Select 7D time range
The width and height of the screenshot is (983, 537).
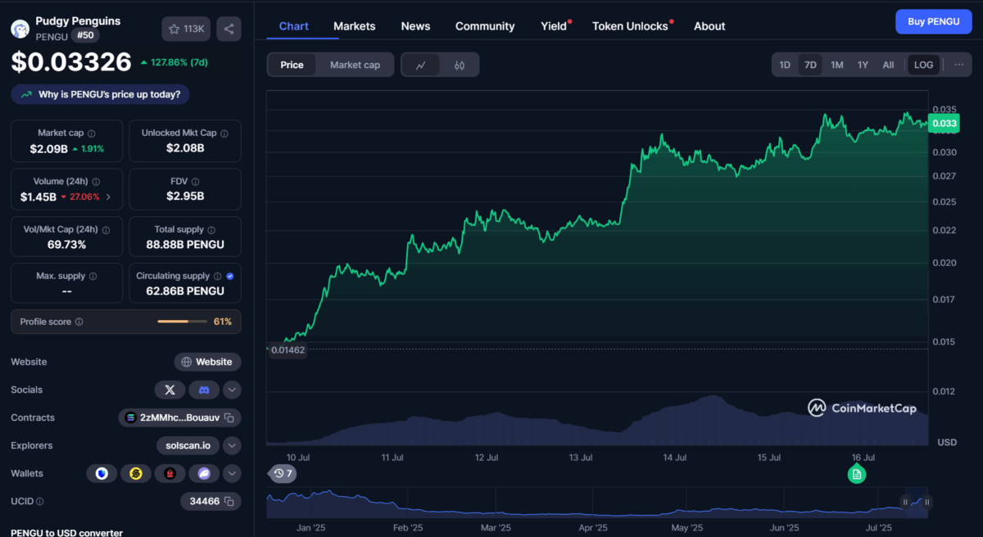pyautogui.click(x=810, y=65)
